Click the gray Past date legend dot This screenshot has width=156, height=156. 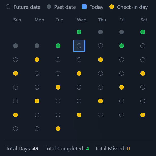coord(49,7)
